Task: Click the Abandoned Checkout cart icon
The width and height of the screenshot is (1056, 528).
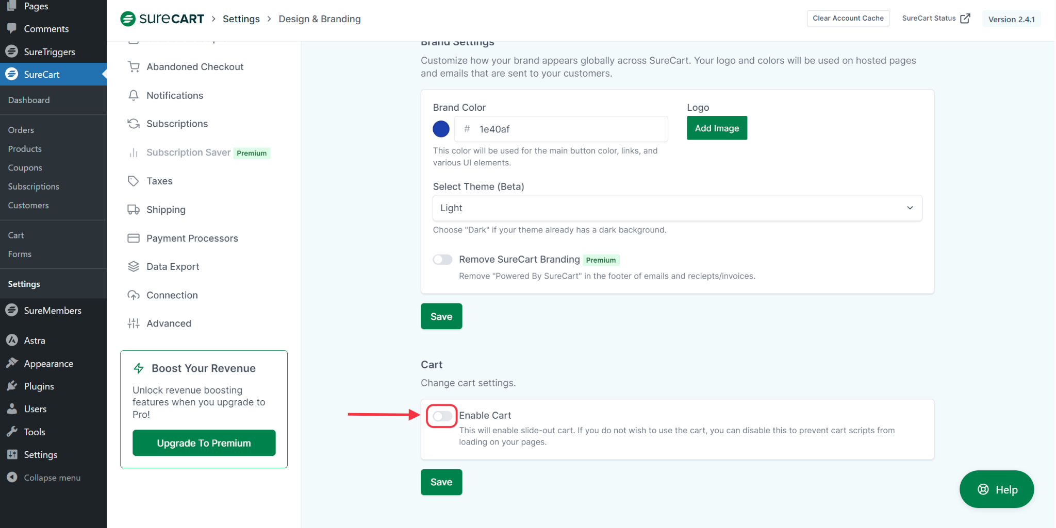Action: [134, 67]
